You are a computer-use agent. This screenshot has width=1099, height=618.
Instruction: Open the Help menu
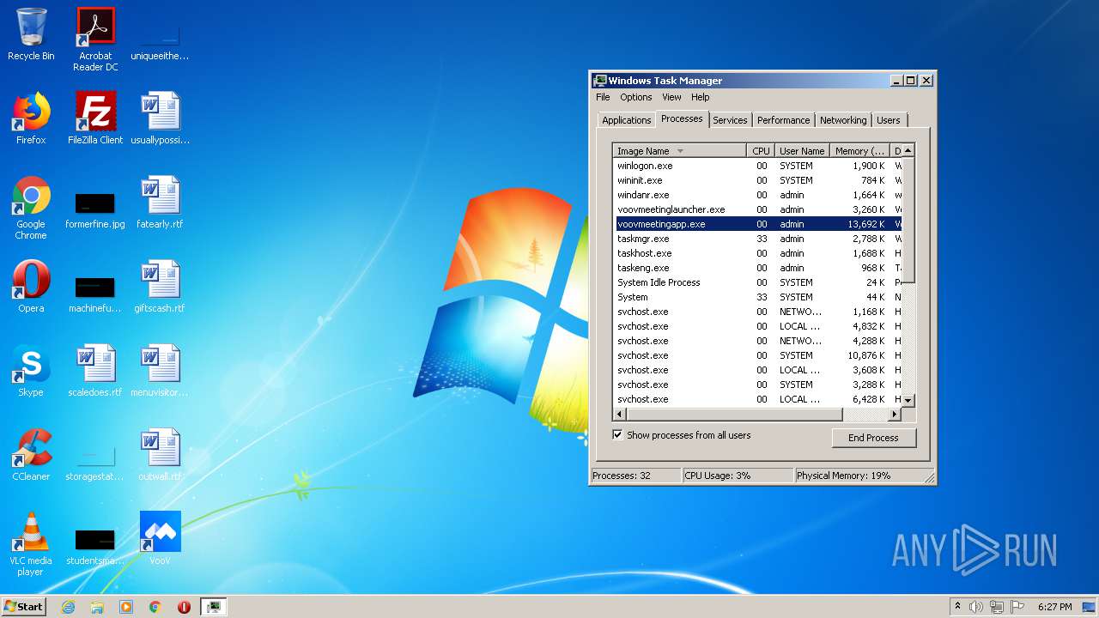pyautogui.click(x=701, y=97)
